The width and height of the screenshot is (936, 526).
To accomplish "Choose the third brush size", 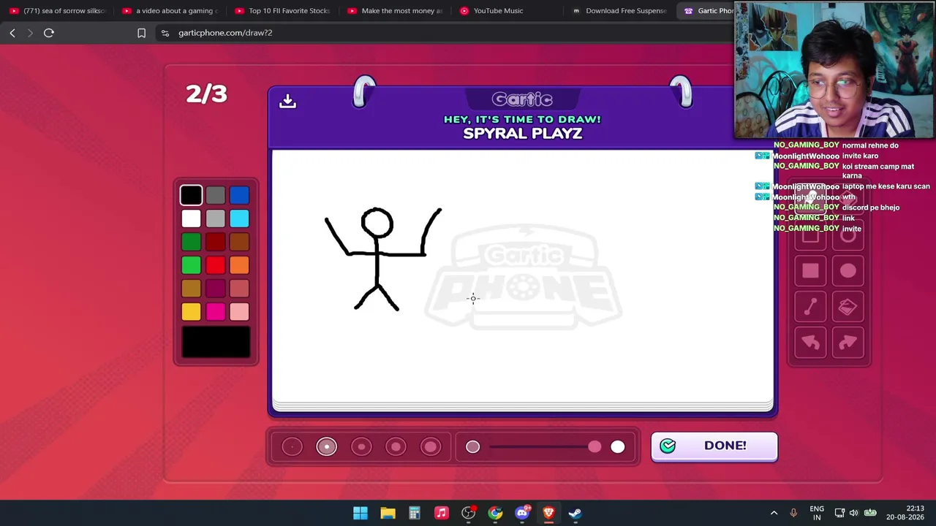I will coord(361,446).
